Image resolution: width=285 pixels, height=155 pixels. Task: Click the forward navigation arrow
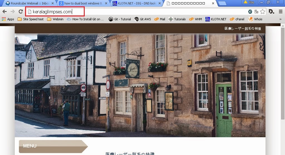pos(13,12)
